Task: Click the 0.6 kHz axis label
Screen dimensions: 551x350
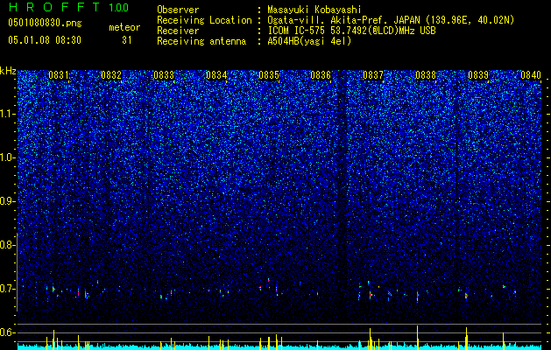Action: coord(6,332)
